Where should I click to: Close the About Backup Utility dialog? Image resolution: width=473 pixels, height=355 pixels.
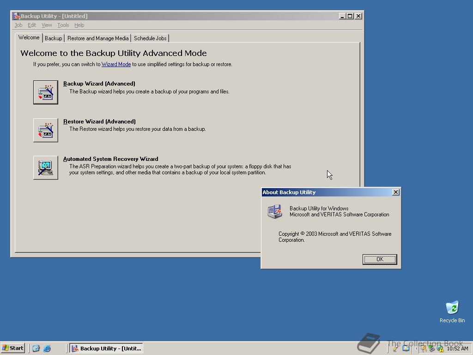click(396, 192)
